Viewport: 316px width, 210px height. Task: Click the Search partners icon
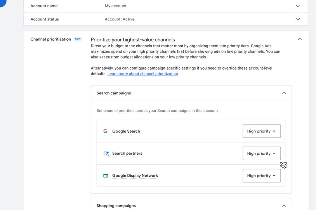[106, 154]
